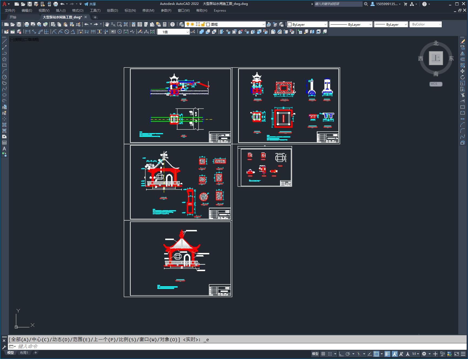Choose the Mirror tool
468x359 pixels.
pyautogui.click(x=463, y=53)
